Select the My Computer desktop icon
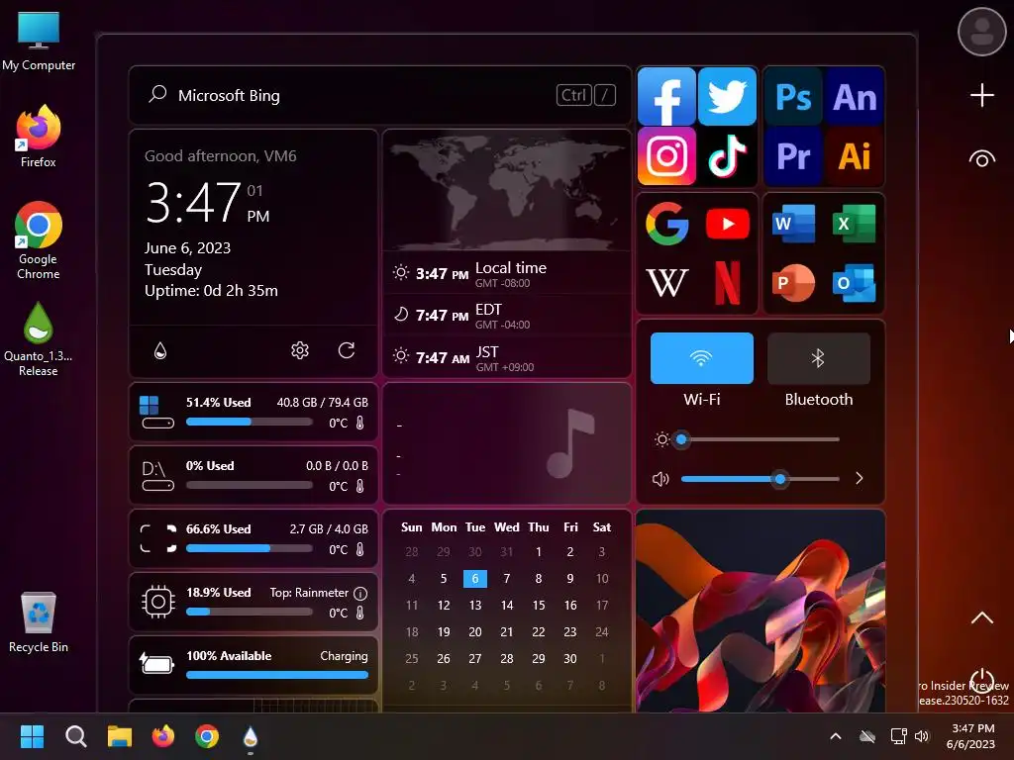Screen dimensions: 1014x760 click(39, 41)
